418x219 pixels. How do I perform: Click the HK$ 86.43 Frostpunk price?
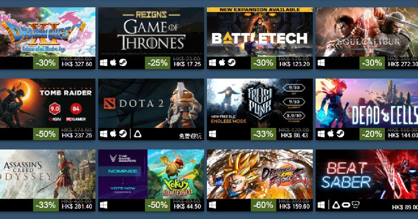294,135
